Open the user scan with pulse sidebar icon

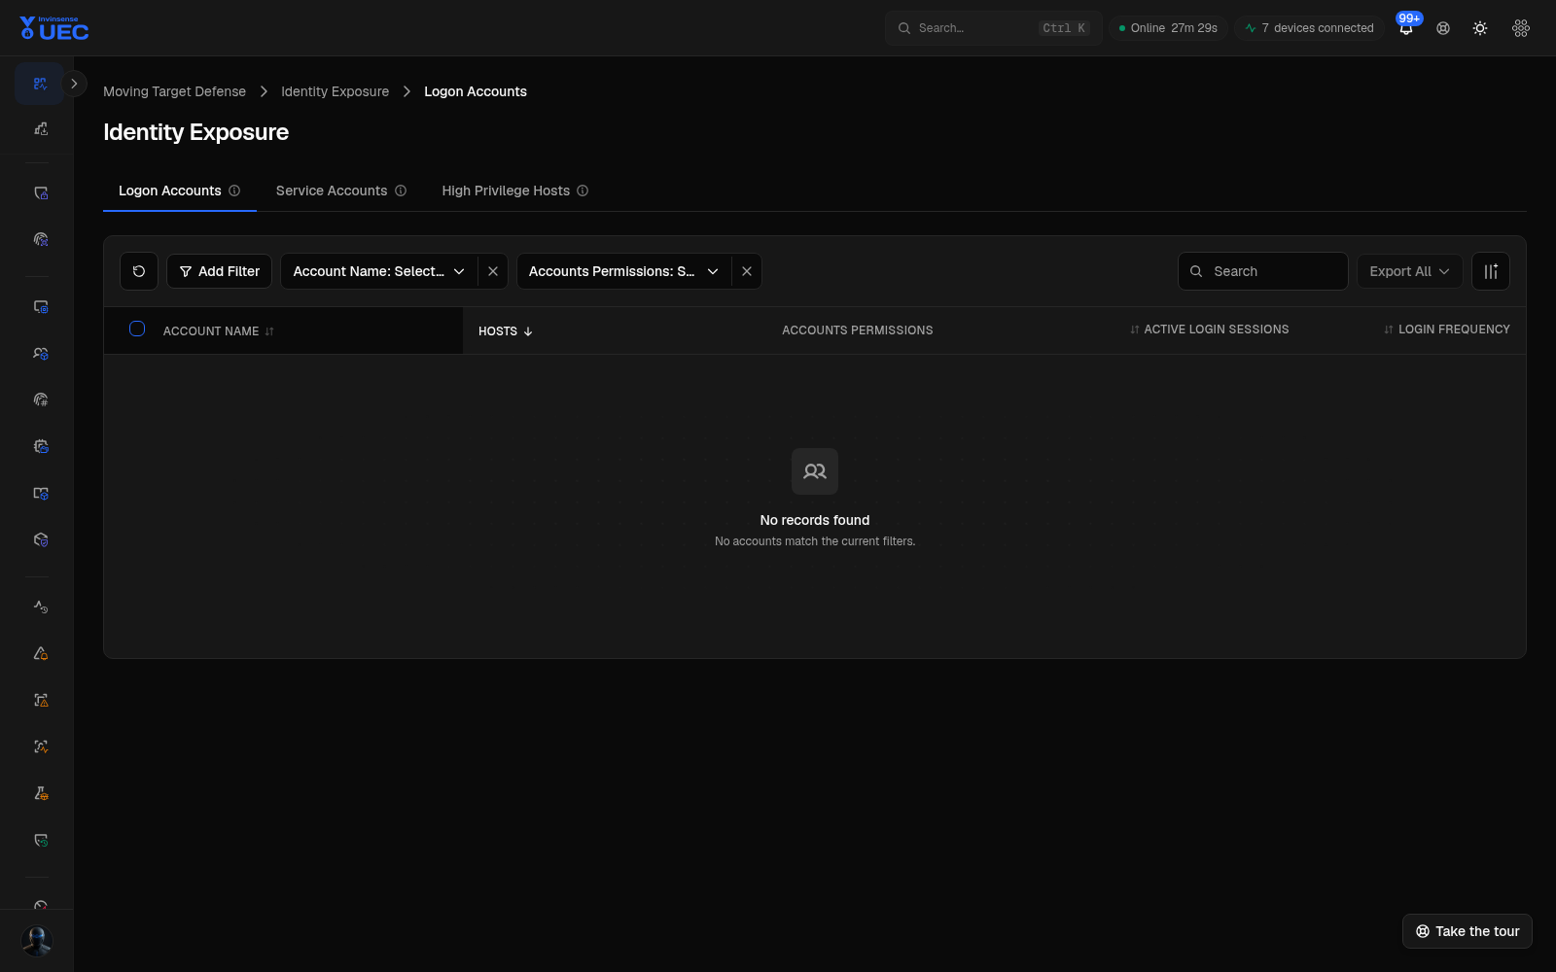coord(41,746)
